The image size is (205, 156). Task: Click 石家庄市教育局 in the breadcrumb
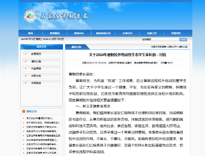click(158, 47)
